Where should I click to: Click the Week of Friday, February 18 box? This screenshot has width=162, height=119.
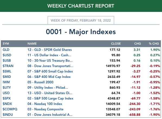coord(81,20)
